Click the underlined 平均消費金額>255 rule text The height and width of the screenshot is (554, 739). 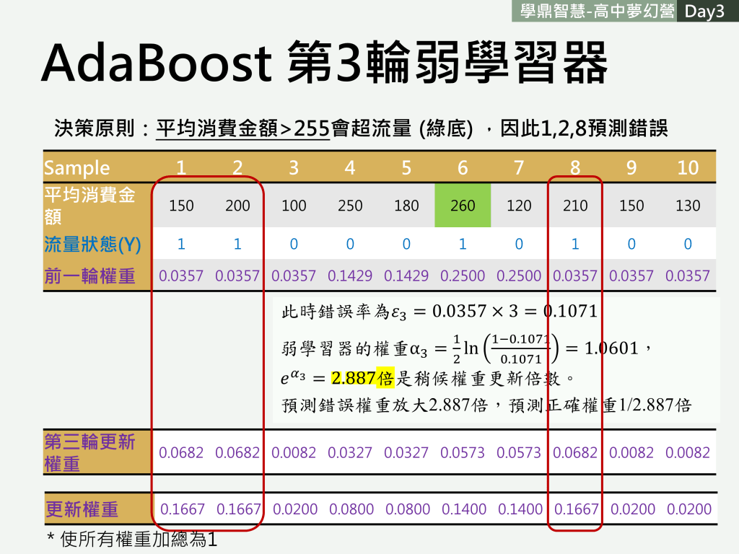[x=242, y=129]
